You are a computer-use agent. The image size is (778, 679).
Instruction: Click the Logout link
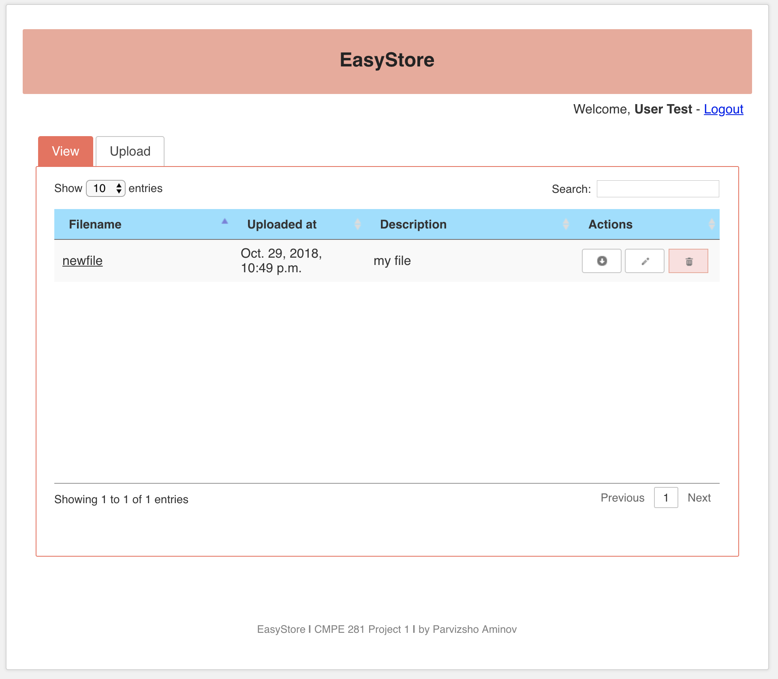coord(723,109)
